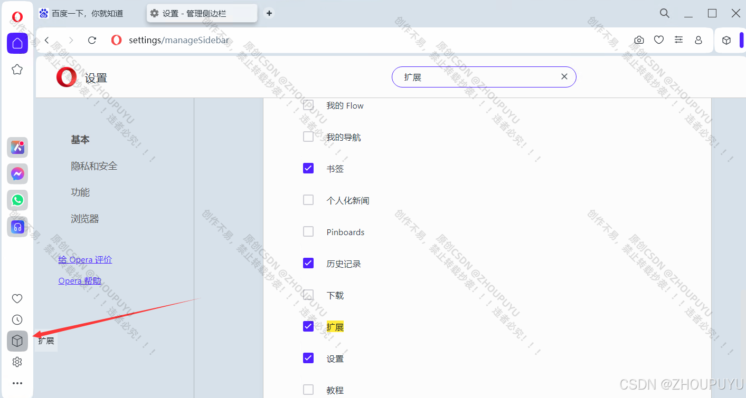Toggle the 我的 Flow checkbox
This screenshot has height=398, width=746.
coord(308,105)
